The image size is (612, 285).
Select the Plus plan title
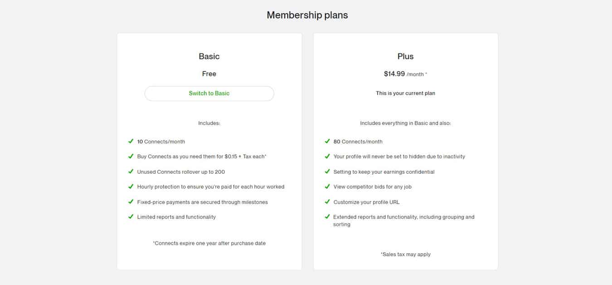click(405, 57)
